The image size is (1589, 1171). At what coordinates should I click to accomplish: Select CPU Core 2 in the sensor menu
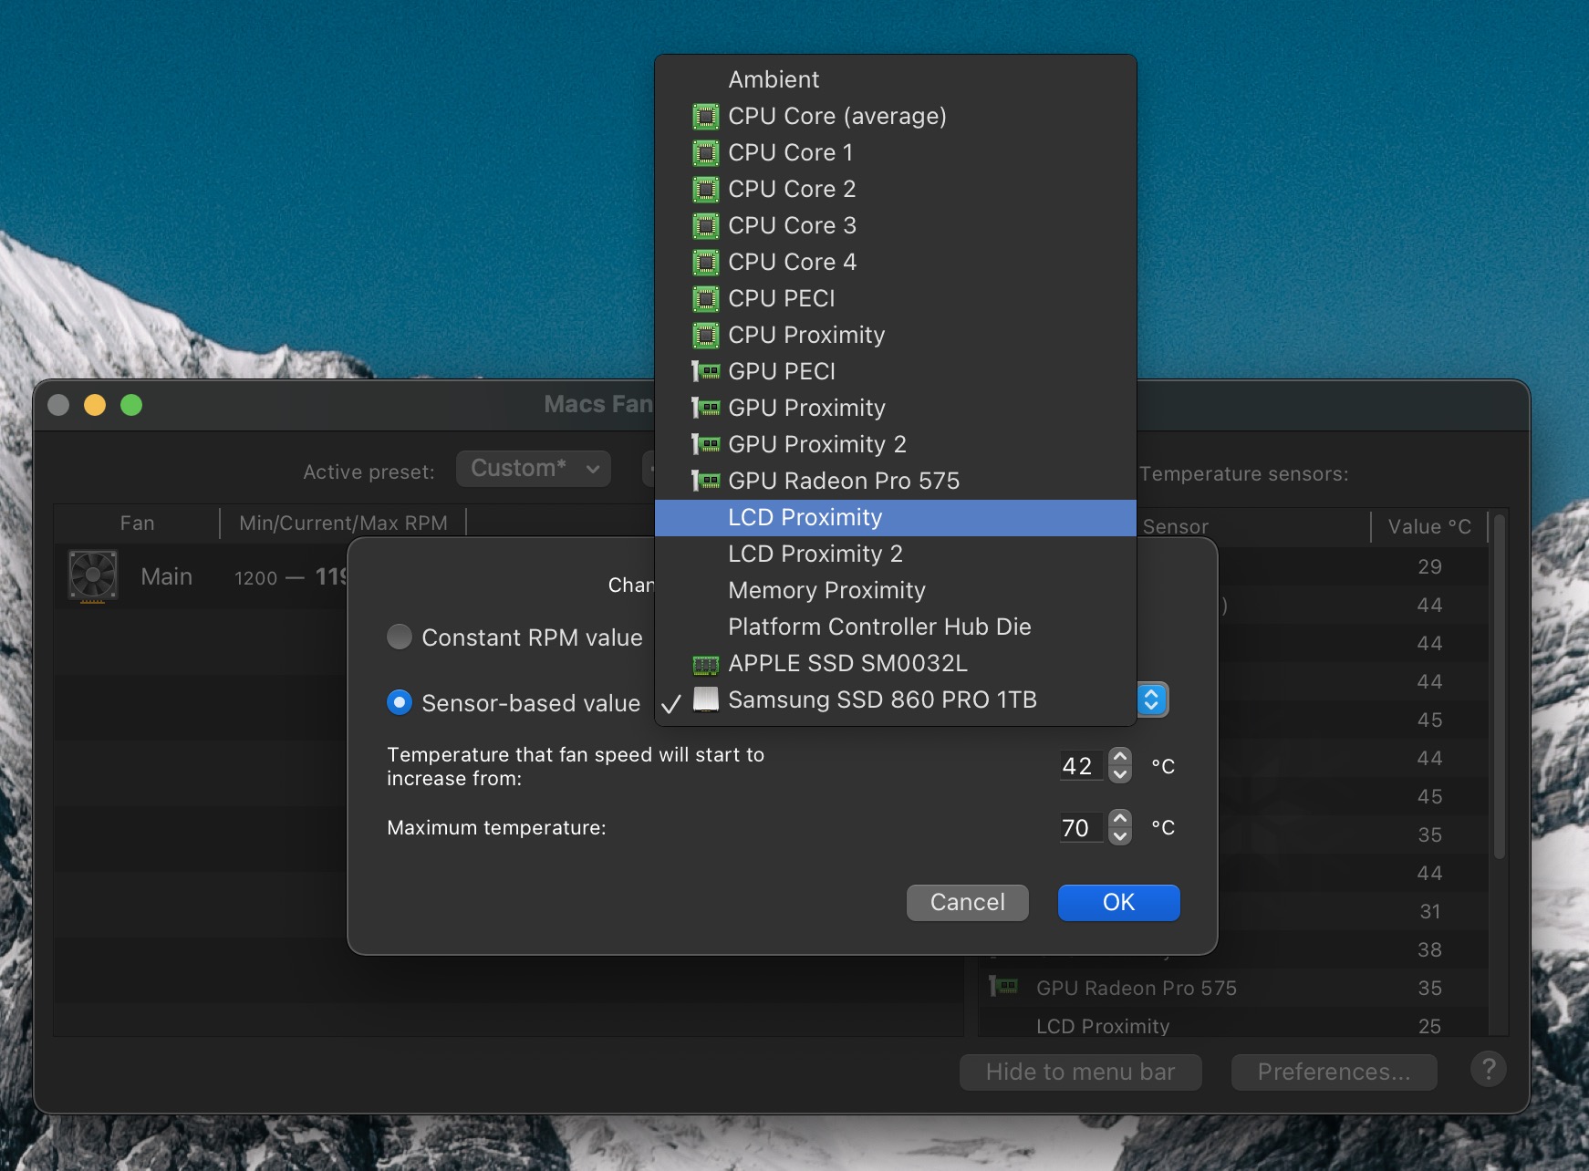[896, 189]
